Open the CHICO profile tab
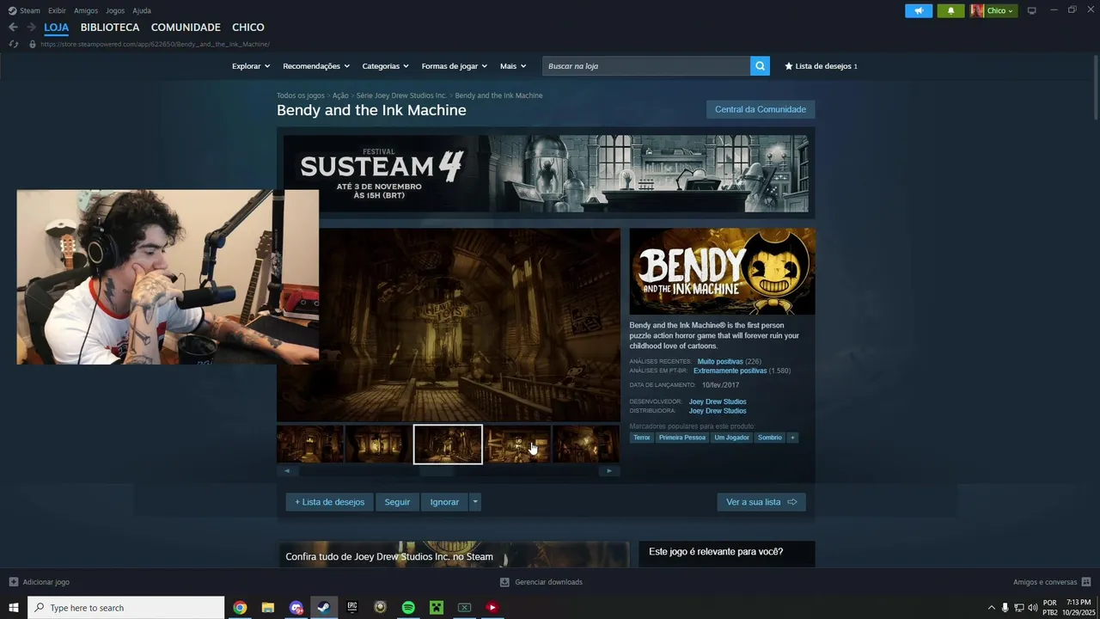The image size is (1100, 619). (247, 28)
